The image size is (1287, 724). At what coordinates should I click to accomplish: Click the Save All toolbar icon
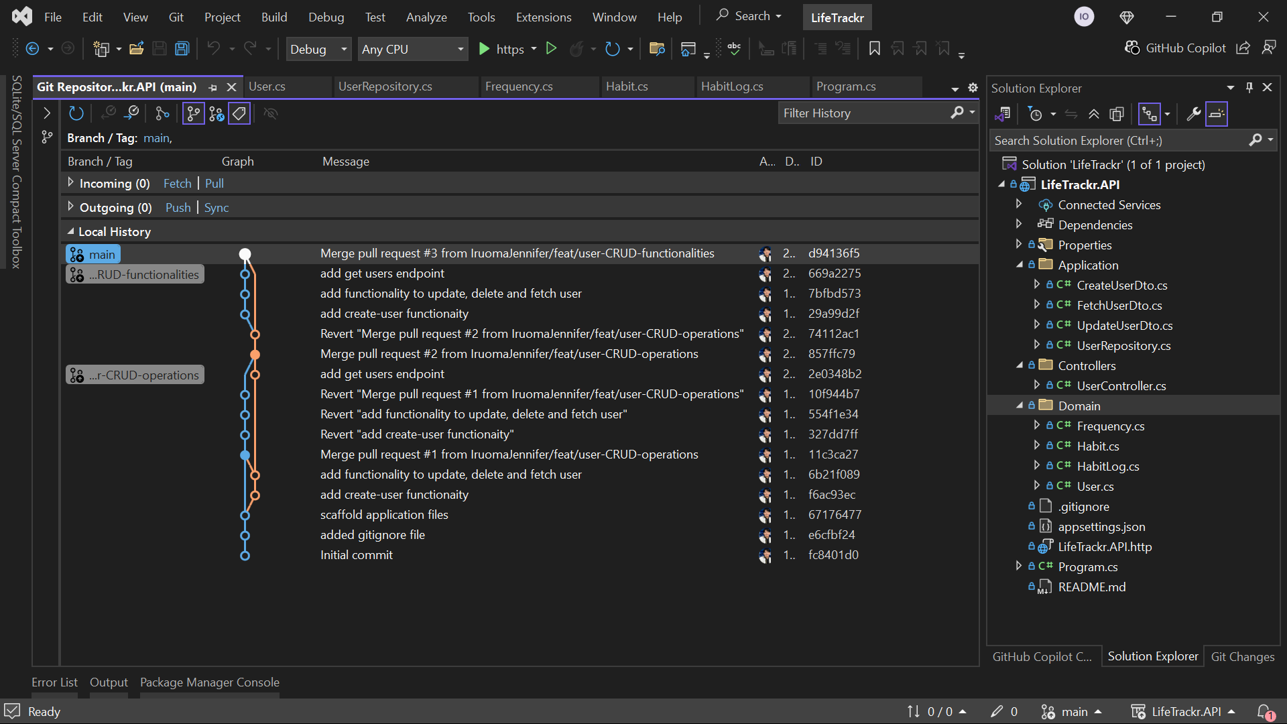(182, 49)
